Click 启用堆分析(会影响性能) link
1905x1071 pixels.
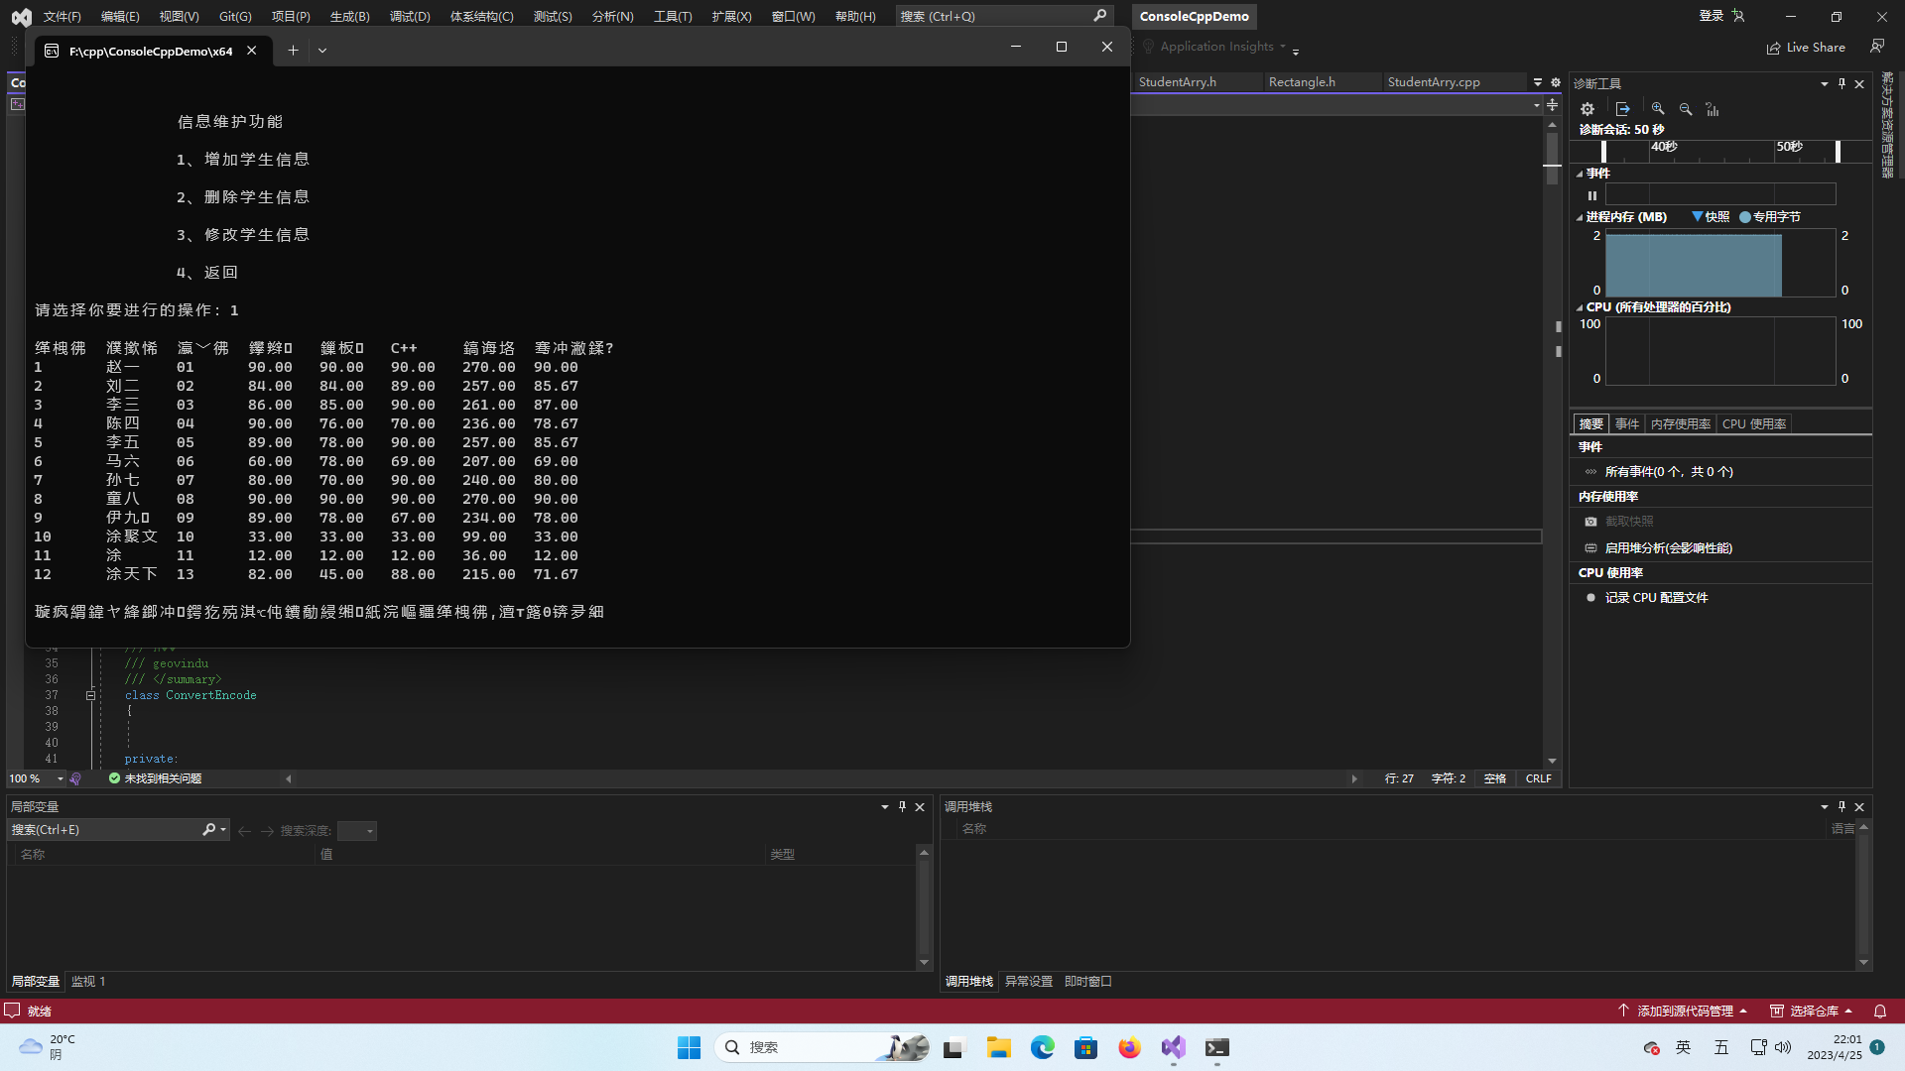coord(1668,548)
